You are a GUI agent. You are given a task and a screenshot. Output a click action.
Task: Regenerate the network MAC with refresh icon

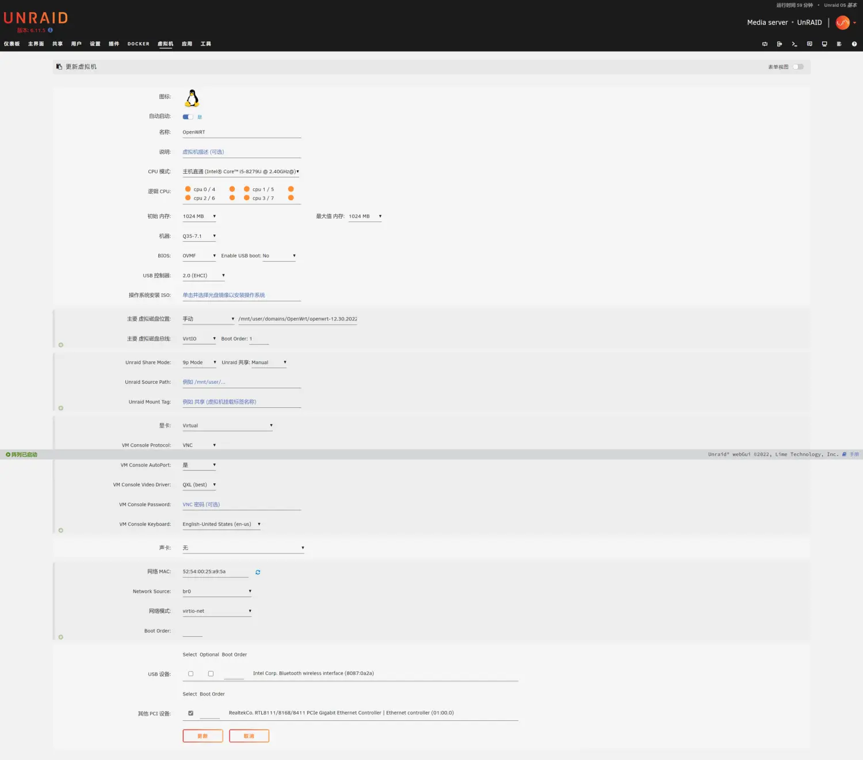point(258,572)
